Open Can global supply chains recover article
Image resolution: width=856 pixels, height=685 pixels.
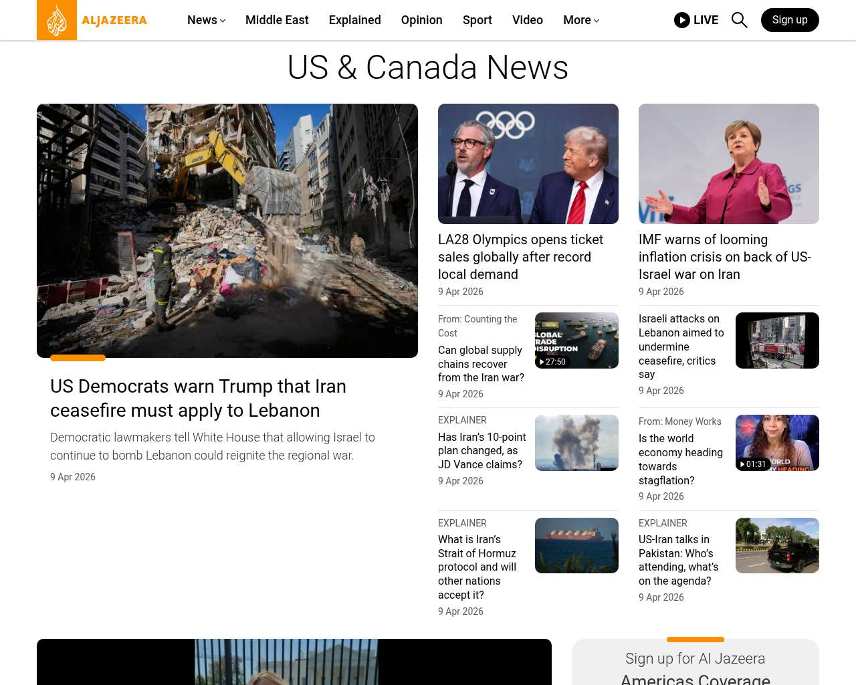pos(481,364)
